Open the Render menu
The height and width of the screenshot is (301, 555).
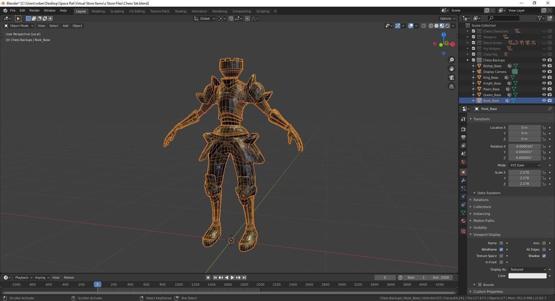coord(34,10)
